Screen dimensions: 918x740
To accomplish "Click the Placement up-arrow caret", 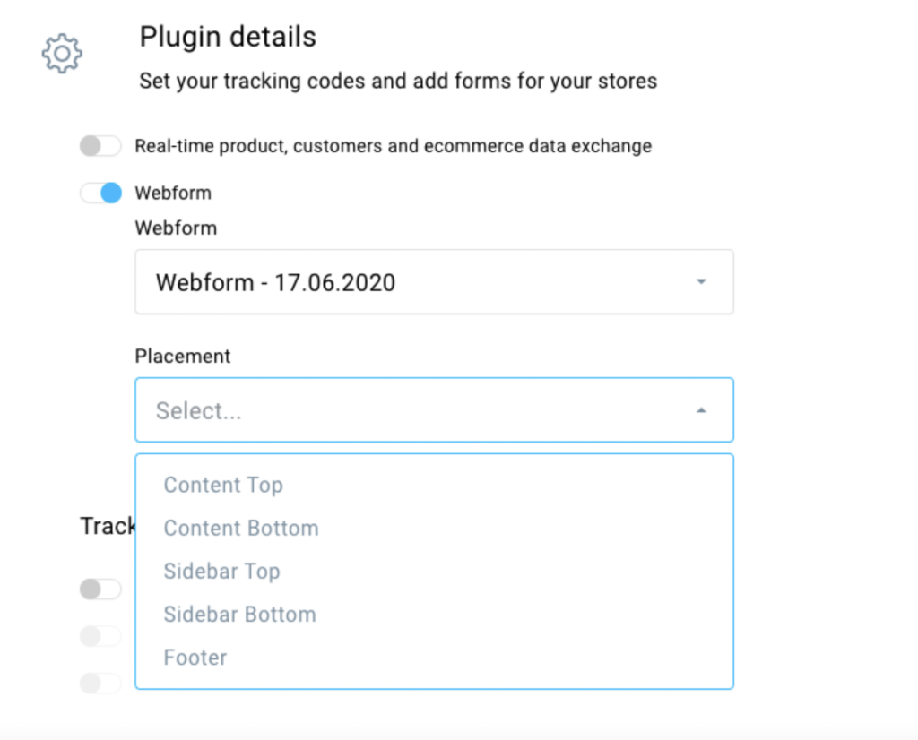I will point(701,410).
